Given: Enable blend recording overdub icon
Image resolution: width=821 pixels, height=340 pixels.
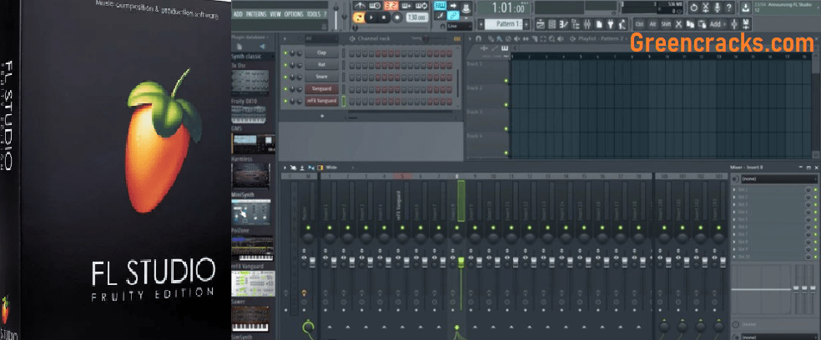Looking at the screenshot, I should pos(405,6).
